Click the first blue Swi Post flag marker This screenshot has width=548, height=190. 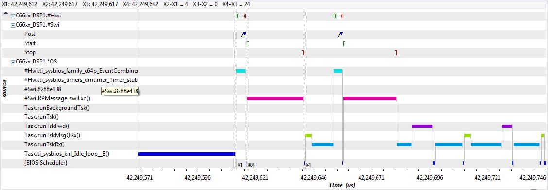pyautogui.click(x=243, y=34)
